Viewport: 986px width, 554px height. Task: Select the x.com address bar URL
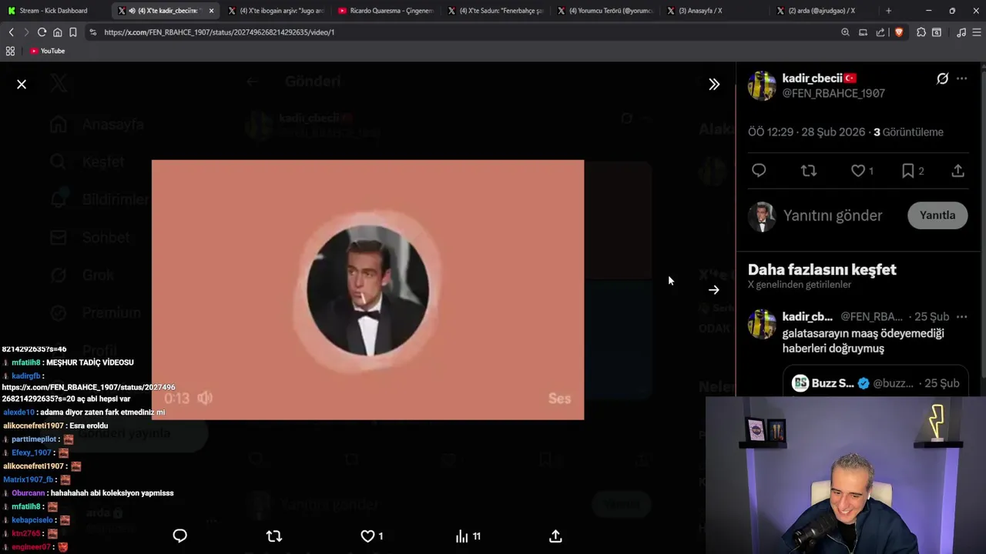pos(220,32)
